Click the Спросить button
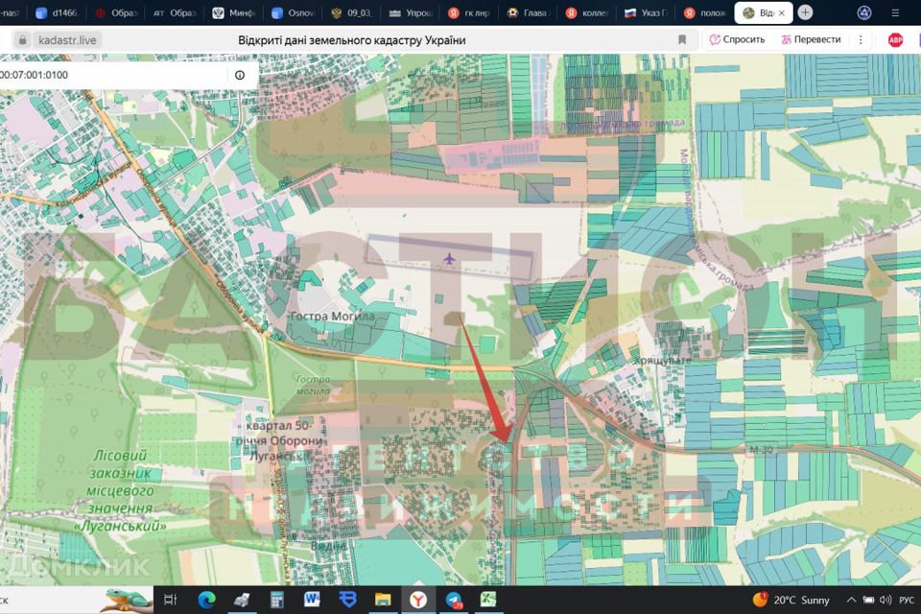The image size is (921, 614). point(737,39)
